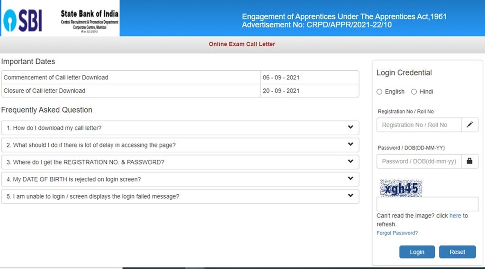Focus the Registration No / Roll No field
The width and height of the screenshot is (485, 269).
point(419,125)
